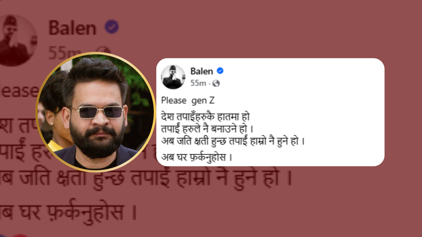The width and height of the screenshot is (422, 237).
Task: Click the sunglasses on the circular portrait
Action: (97, 112)
